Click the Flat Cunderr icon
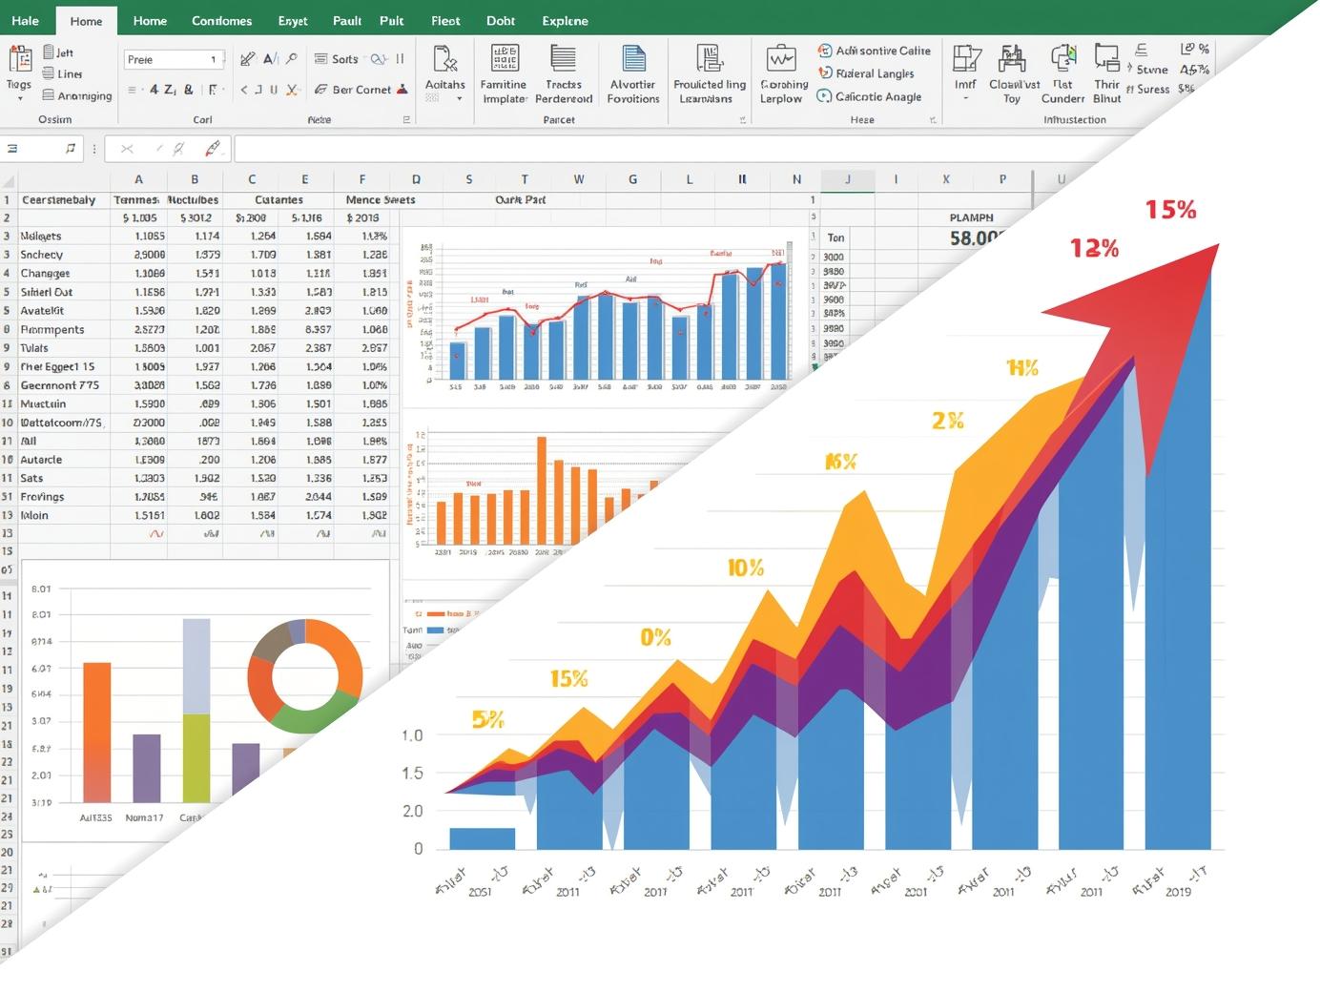Viewport: 1320px width, 992px height. (1062, 59)
